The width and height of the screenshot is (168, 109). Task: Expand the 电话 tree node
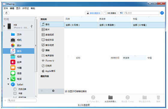[x=8, y=79]
